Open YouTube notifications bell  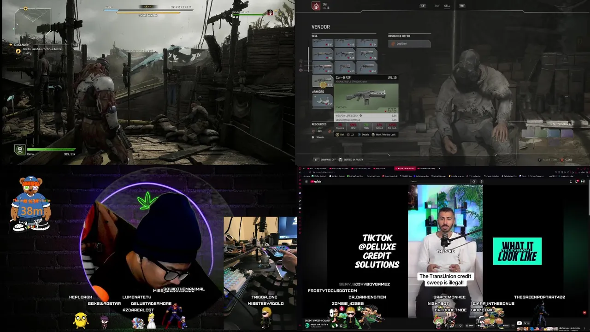pos(577,181)
